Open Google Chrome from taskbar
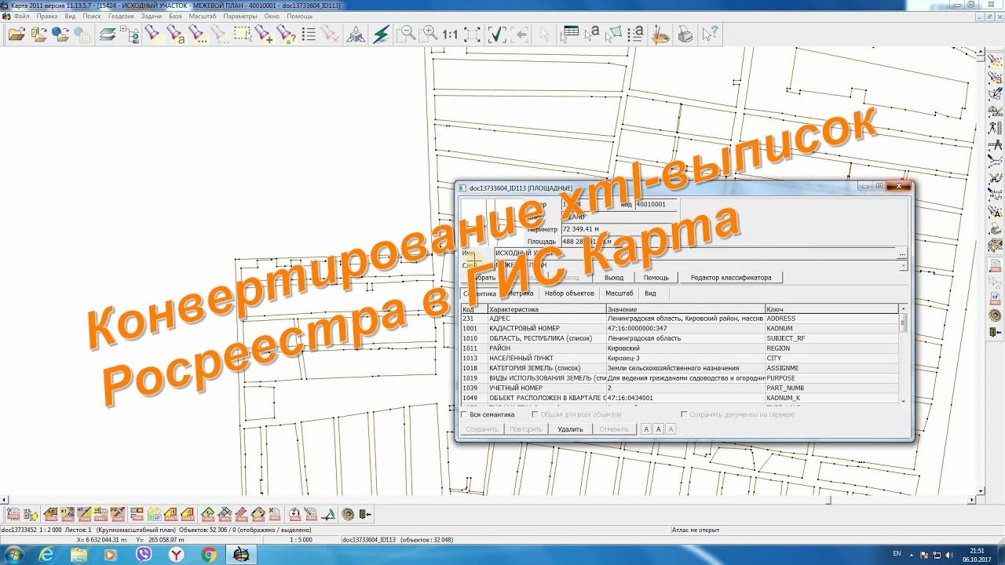This screenshot has width=1005, height=565. click(x=209, y=554)
